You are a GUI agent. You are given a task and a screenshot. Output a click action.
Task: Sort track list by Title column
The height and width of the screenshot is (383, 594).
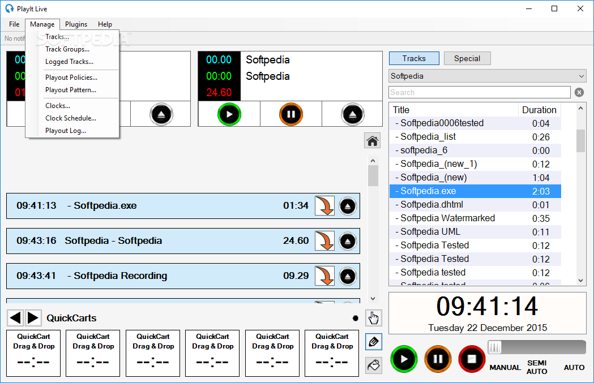tap(454, 110)
